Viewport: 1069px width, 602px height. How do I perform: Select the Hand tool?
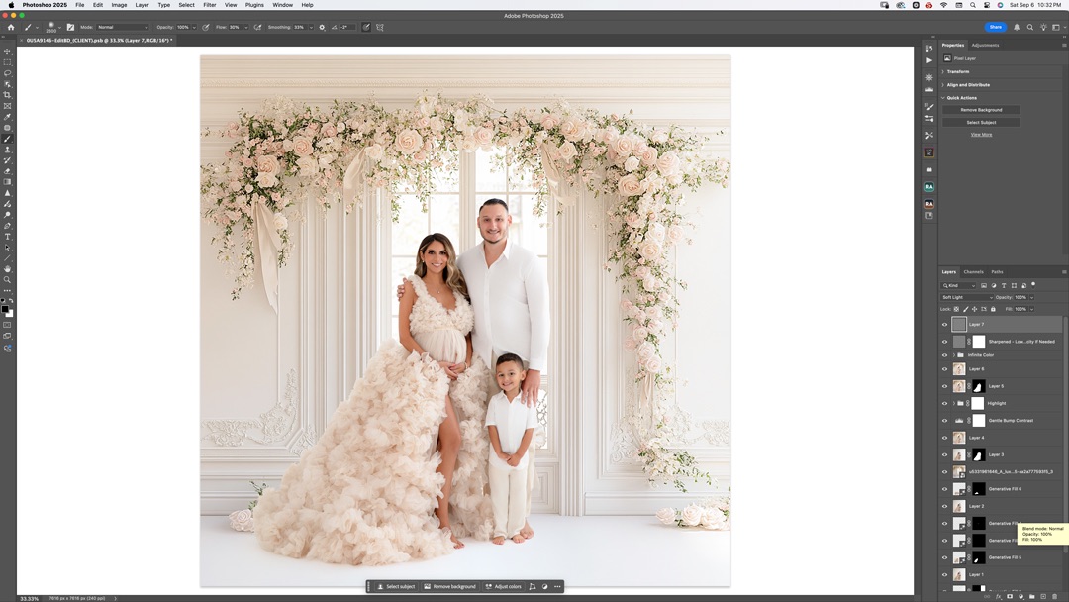8,269
